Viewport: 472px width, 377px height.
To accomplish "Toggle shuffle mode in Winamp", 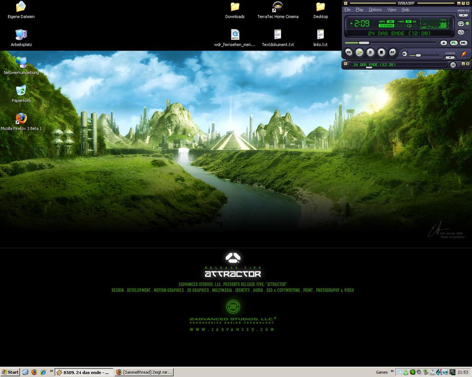I will pos(461,32).
